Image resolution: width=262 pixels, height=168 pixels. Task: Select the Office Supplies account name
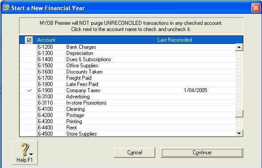click(x=82, y=66)
